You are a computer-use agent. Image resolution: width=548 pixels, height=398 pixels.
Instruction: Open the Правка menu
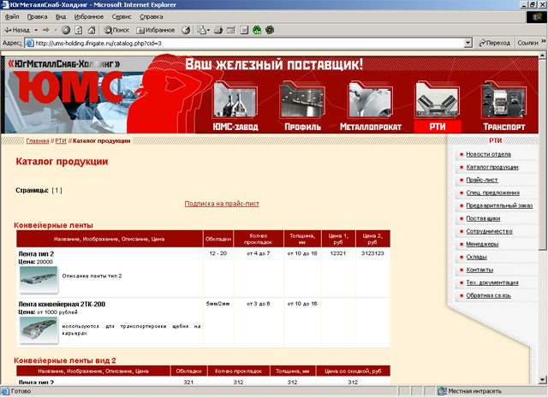point(37,16)
